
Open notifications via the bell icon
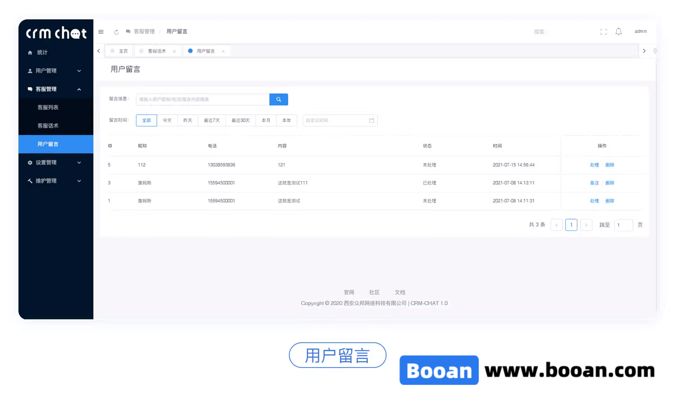click(618, 31)
